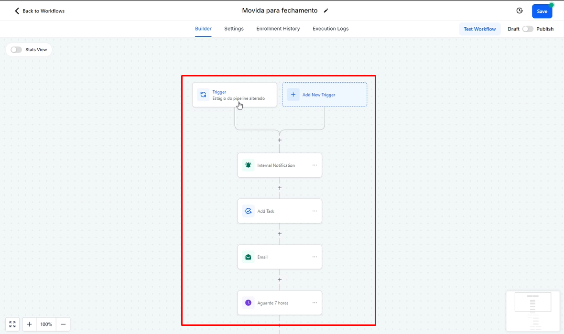This screenshot has width=564, height=334.
Task: Click the fit-to-screen icon
Action: click(12, 324)
